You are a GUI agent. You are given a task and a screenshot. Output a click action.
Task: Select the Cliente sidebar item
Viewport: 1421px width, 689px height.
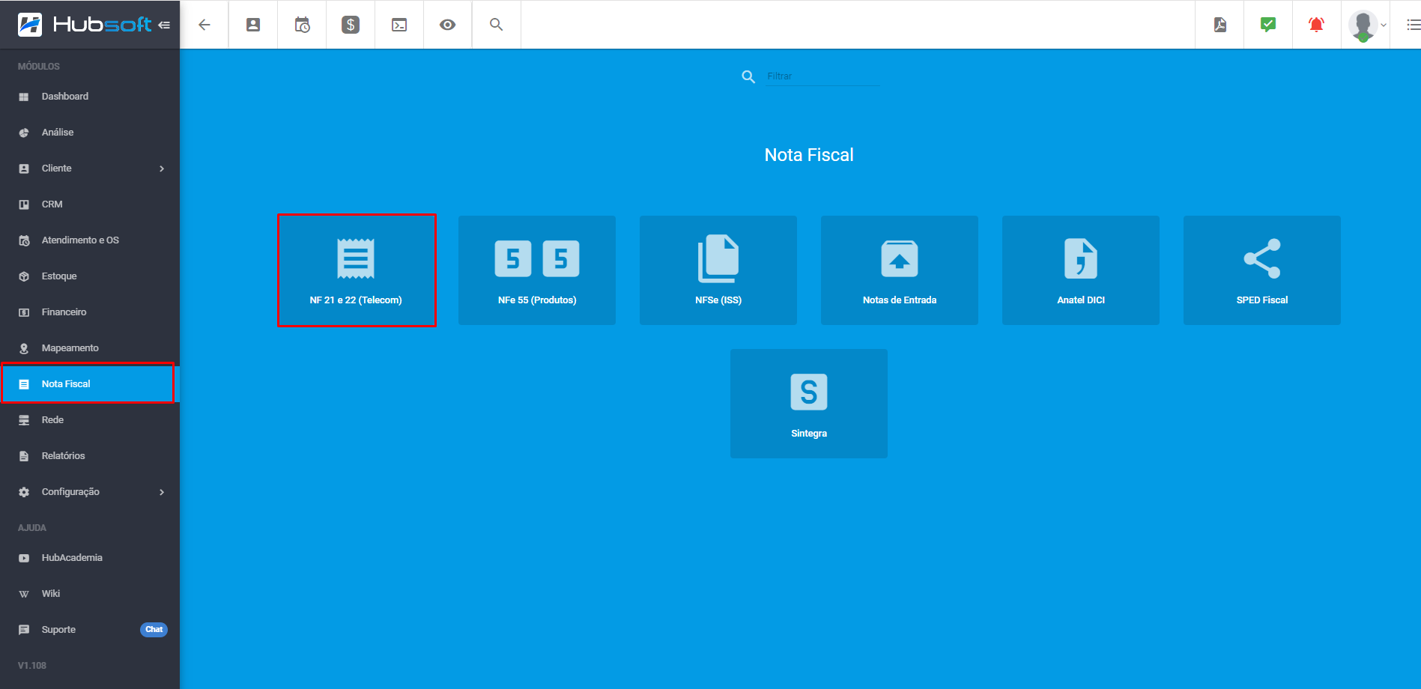tap(90, 169)
